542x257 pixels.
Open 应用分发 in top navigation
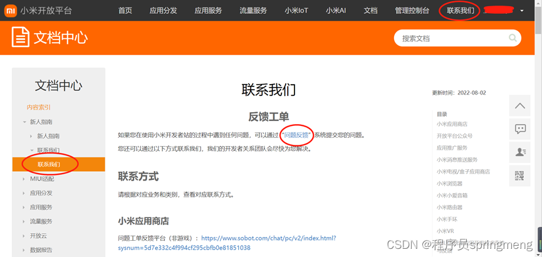click(163, 11)
